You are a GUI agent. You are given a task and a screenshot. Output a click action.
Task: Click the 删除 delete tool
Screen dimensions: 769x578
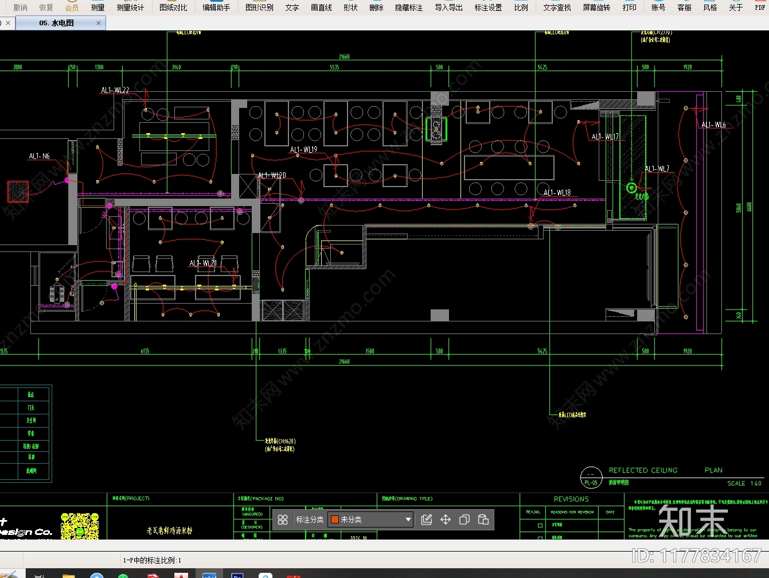376,7
